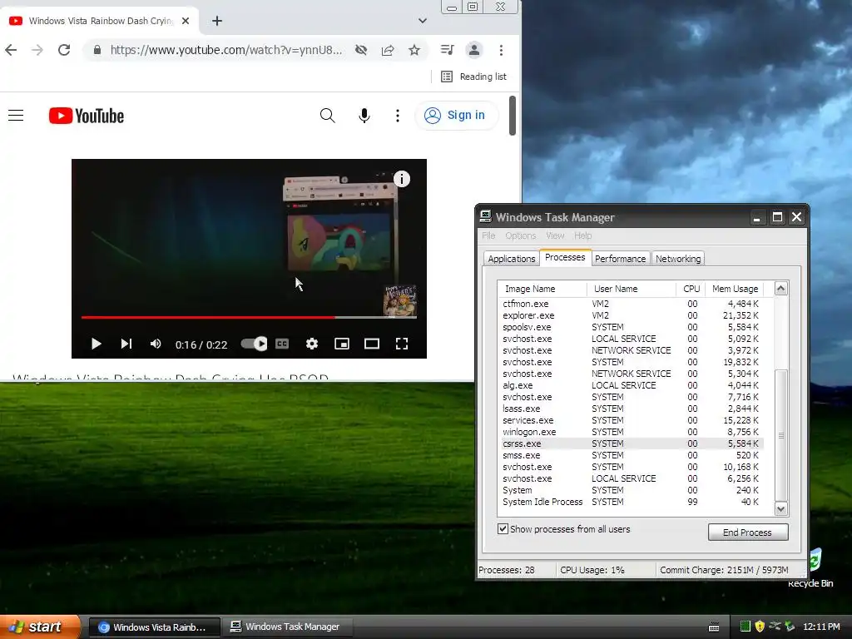Open a new browser tab
852x639 pixels.
point(217,21)
